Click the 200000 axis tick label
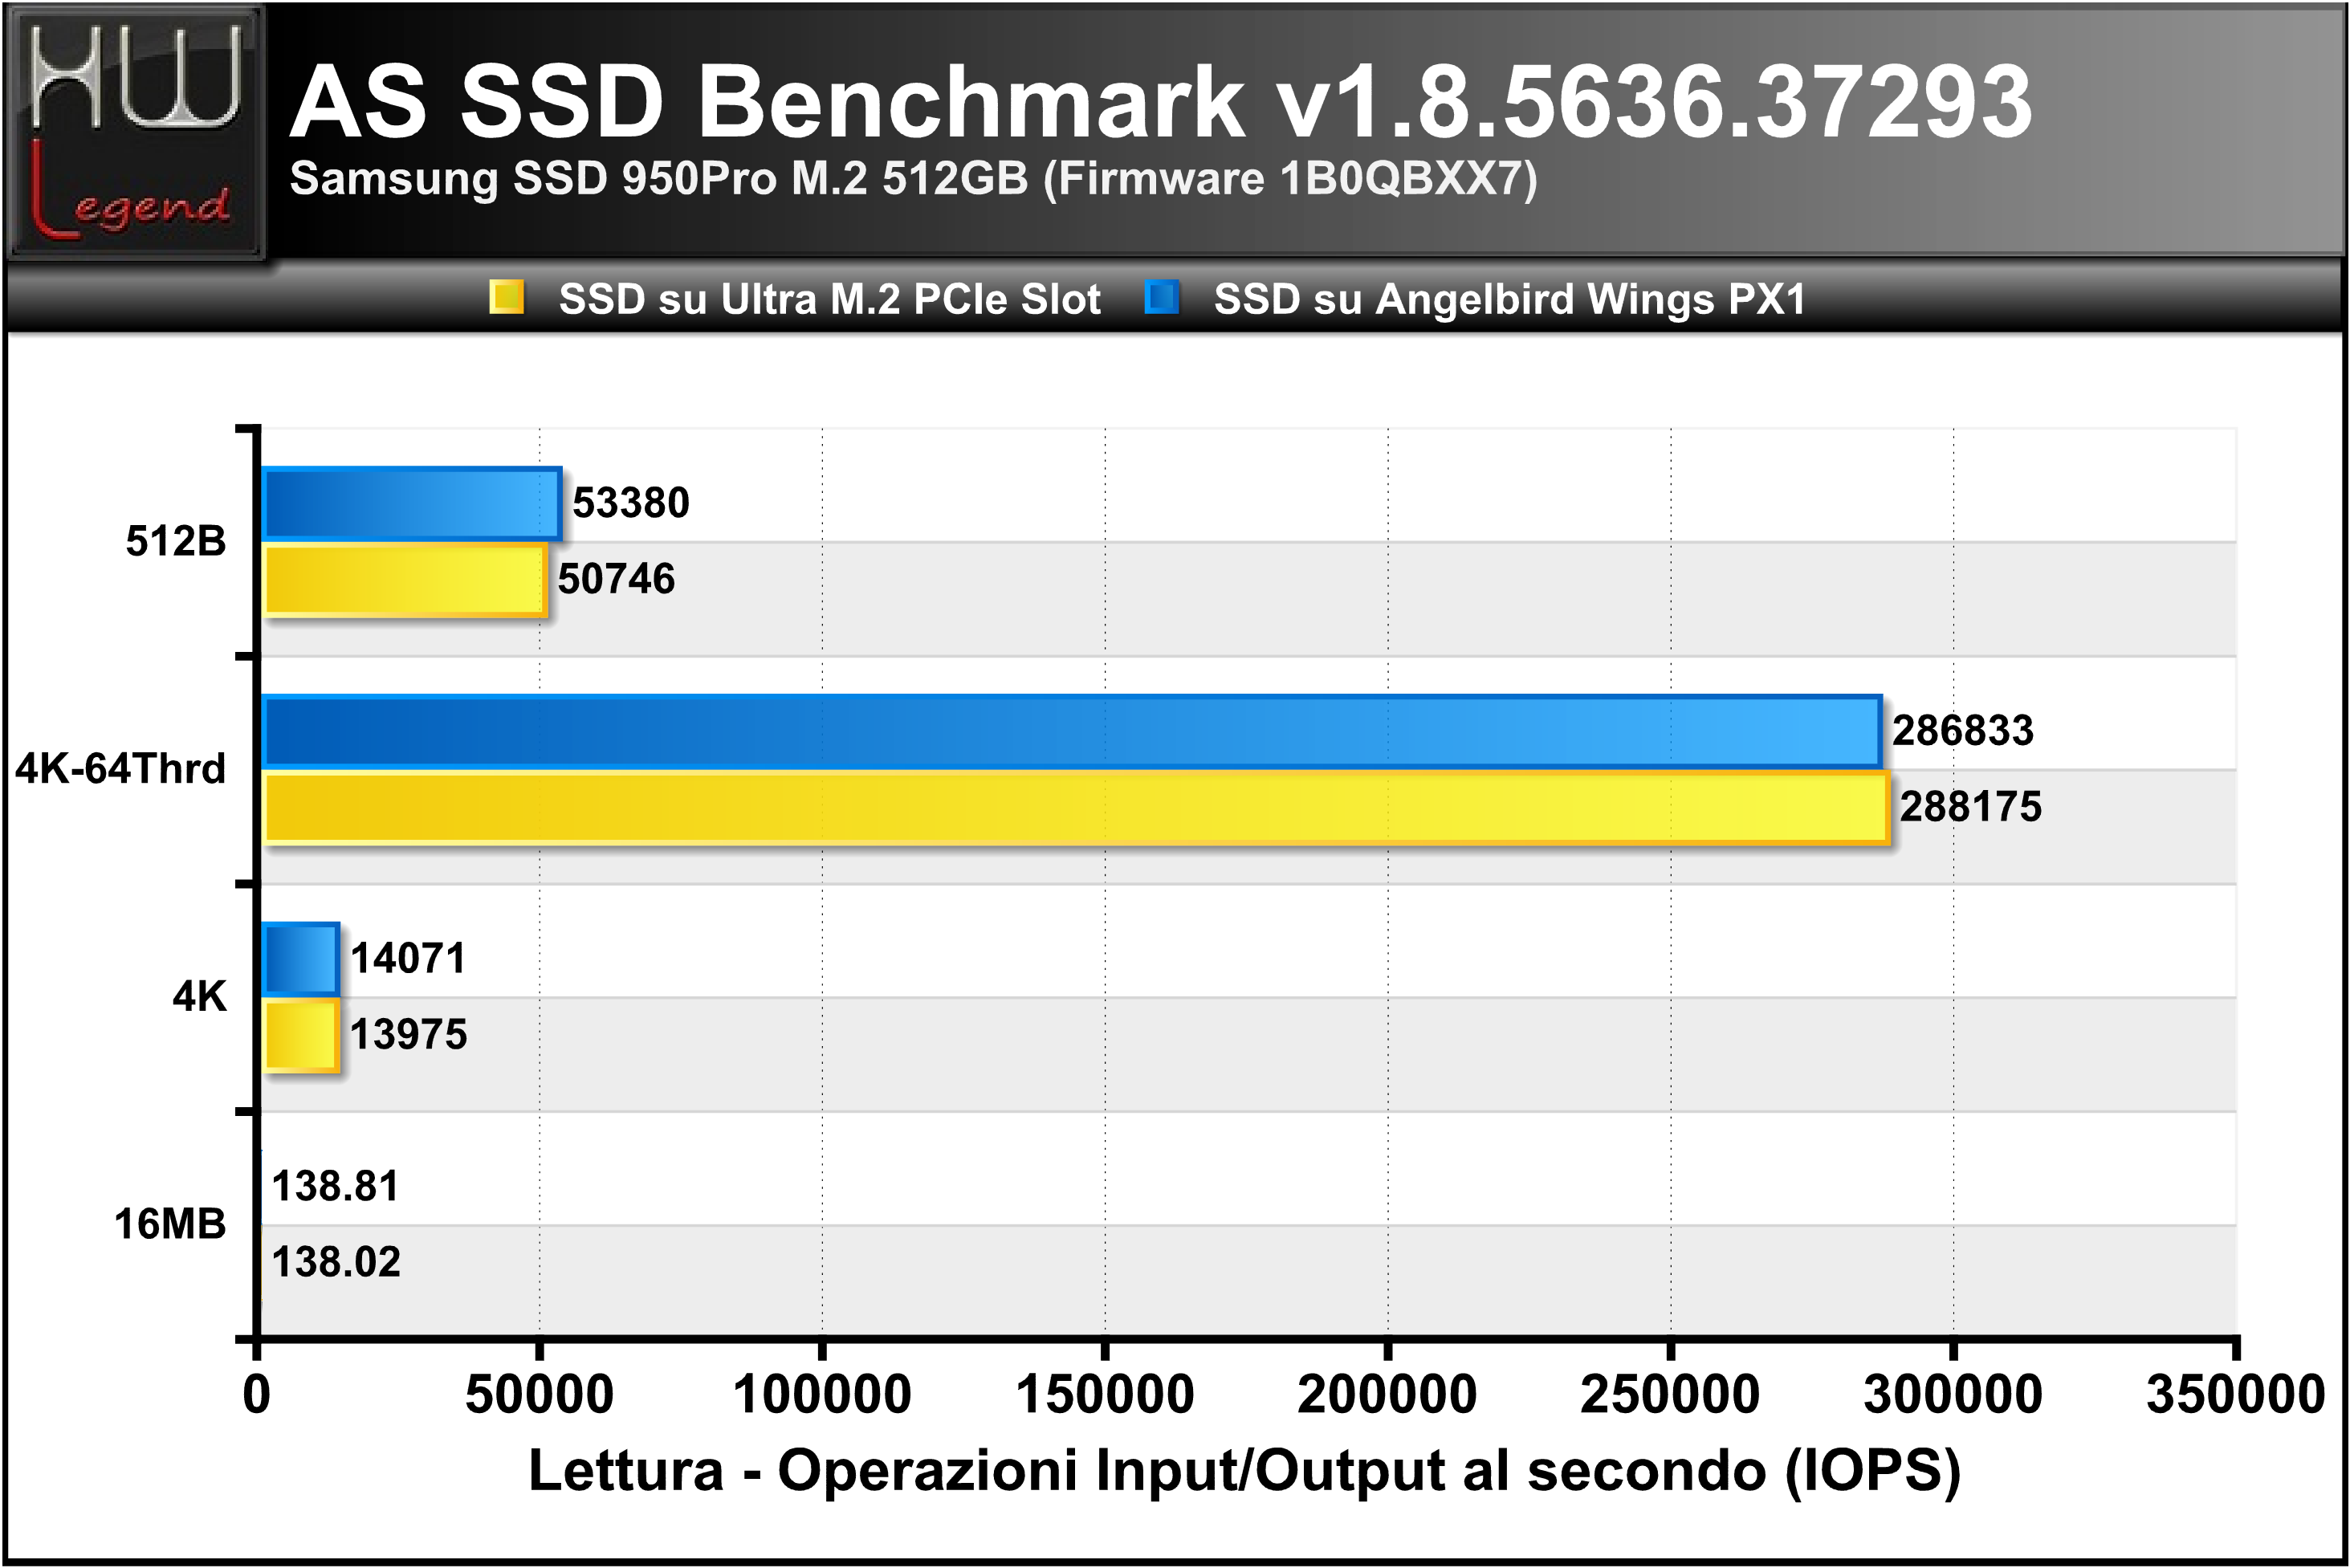Screen dimensions: 2350x1568 [x=1387, y=1394]
